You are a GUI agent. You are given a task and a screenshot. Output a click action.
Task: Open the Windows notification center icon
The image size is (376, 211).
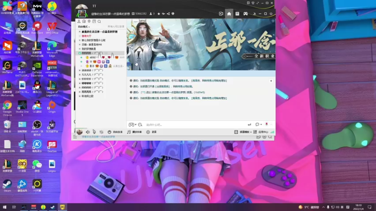coord(369,207)
